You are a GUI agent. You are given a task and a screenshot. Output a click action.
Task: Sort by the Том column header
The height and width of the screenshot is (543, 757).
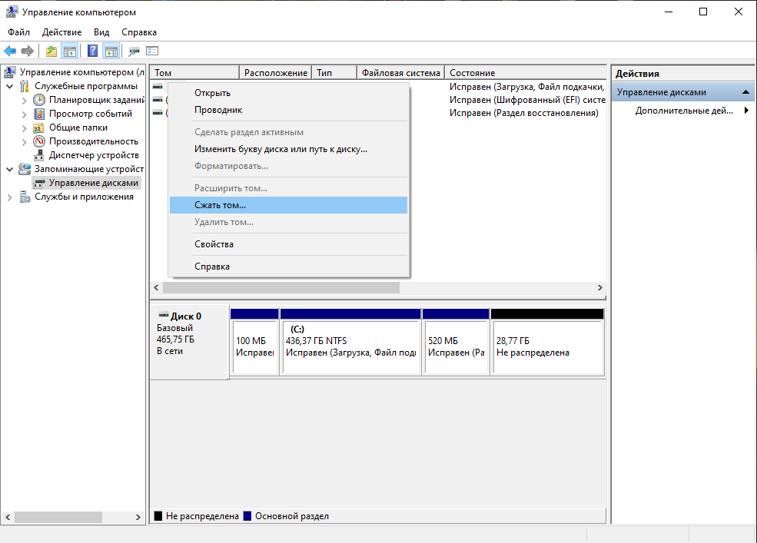[x=194, y=72]
